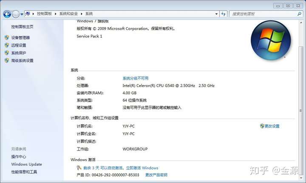
Task: Close the System window
Action: 298,6
